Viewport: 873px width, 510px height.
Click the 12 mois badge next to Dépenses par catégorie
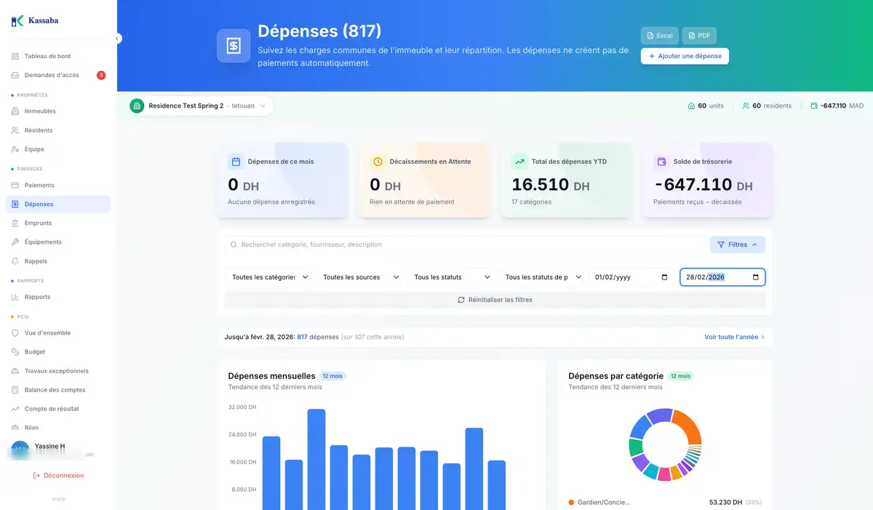(680, 376)
